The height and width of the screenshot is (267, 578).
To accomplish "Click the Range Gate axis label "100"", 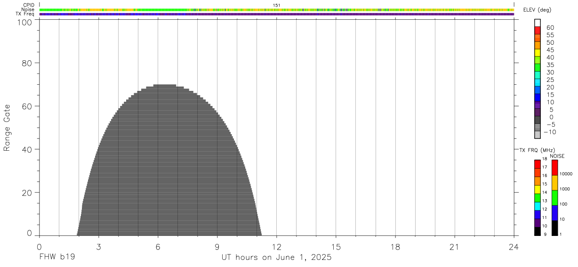I will pos(25,22).
